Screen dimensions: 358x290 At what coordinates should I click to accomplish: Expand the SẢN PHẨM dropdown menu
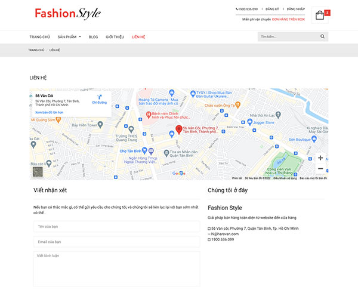pyautogui.click(x=69, y=37)
